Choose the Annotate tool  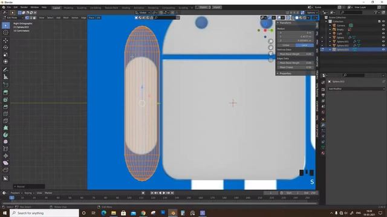(x=5, y=70)
